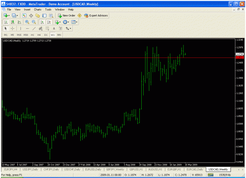Click the connection status bars icon

click(211, 175)
